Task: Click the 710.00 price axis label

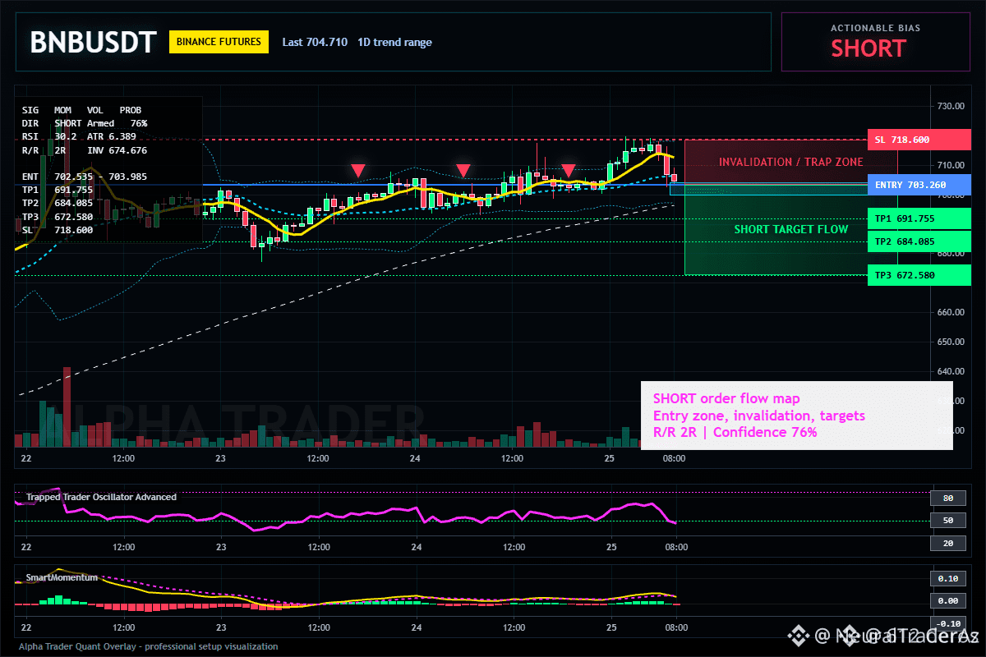Action: [949, 164]
